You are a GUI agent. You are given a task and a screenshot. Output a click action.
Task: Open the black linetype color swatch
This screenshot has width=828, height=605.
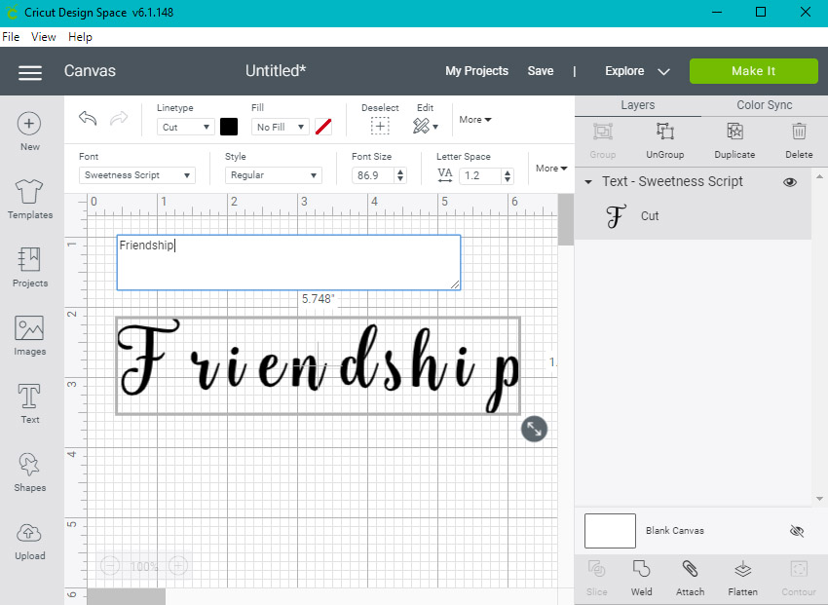pos(229,127)
